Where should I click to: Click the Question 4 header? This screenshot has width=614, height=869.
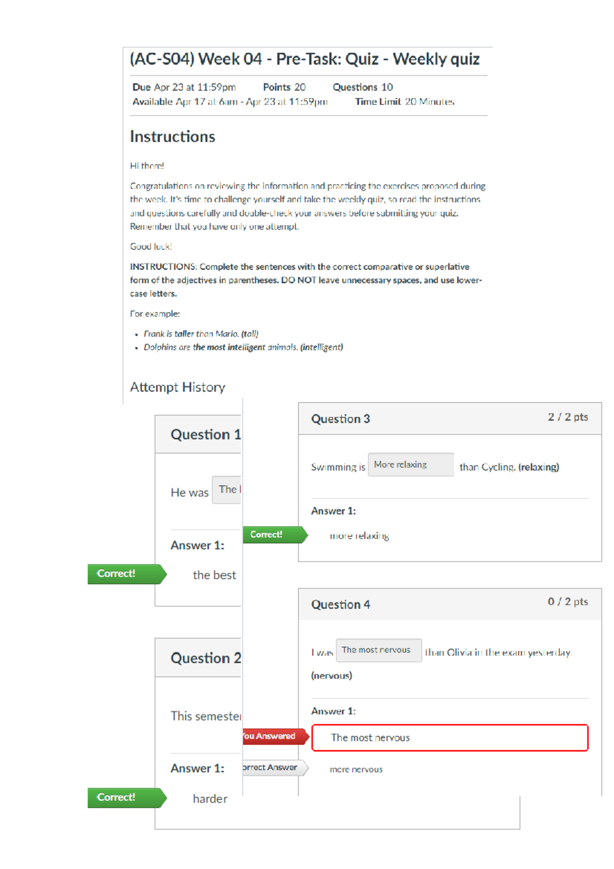pyautogui.click(x=450, y=604)
